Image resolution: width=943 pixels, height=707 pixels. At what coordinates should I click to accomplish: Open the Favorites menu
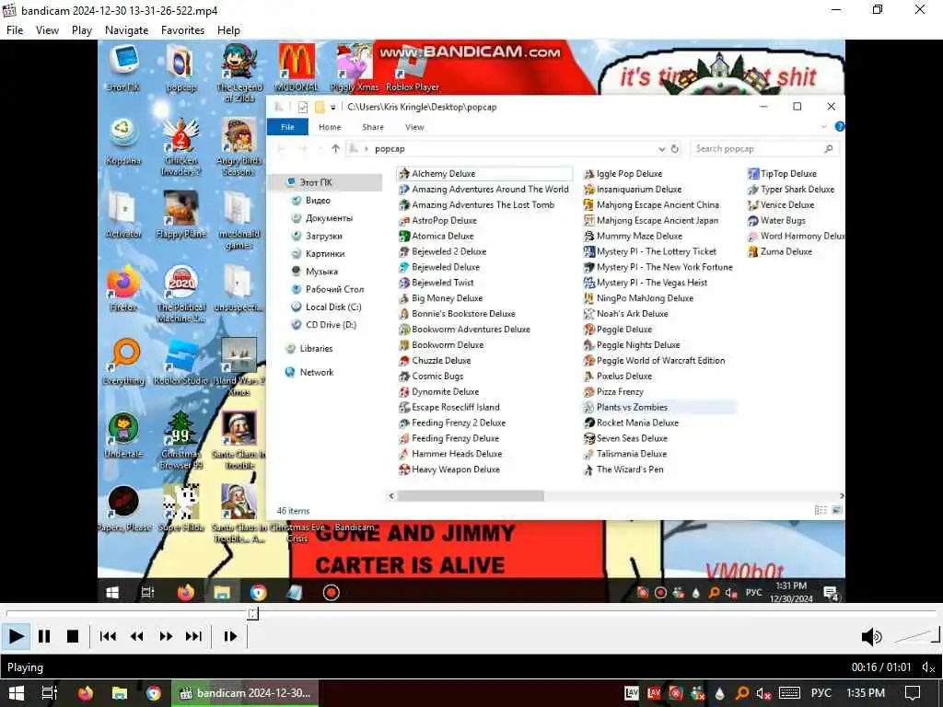[182, 30]
